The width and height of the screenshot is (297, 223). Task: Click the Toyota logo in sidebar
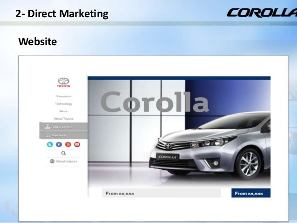[x=63, y=82]
